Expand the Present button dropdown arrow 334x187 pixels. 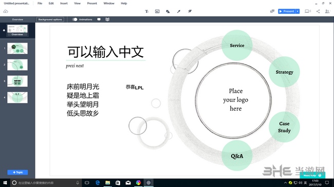(298, 11)
